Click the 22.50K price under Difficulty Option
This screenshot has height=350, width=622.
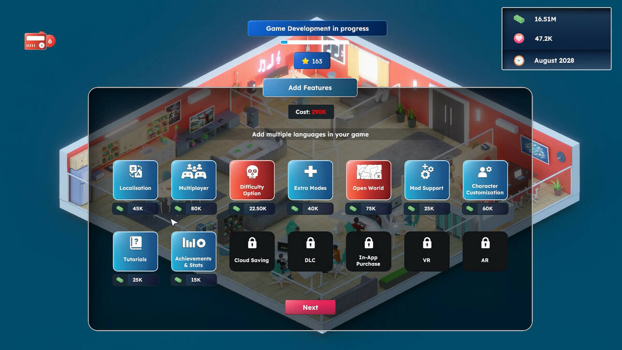coord(252,208)
